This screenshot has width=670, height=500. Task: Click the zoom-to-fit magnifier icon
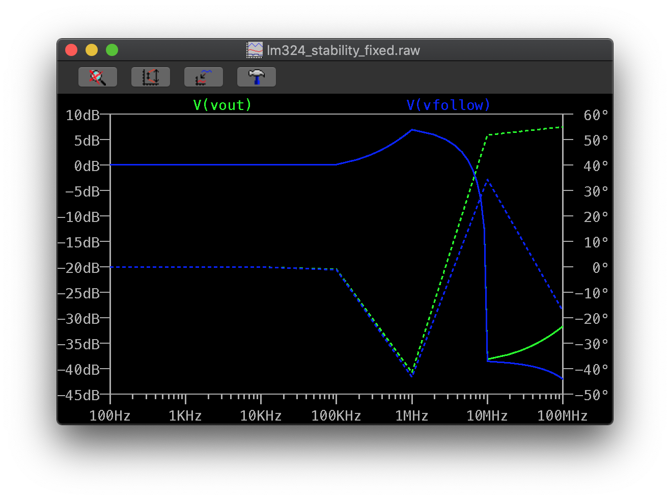point(98,77)
